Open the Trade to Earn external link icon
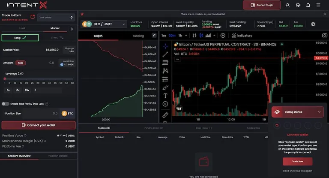The image size is (329, 178). point(33,17)
